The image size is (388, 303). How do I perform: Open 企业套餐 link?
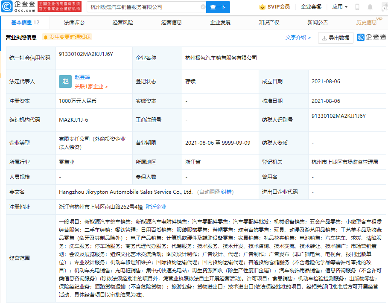(311, 7)
